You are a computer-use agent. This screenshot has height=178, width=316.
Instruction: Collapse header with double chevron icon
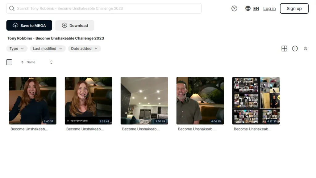305,49
